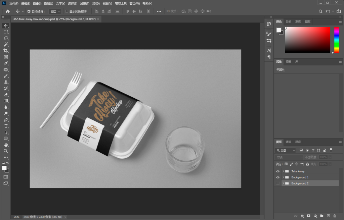The height and width of the screenshot is (220, 344).
Task: Open the fill (填充) dropdown arrow
Action: point(330,164)
